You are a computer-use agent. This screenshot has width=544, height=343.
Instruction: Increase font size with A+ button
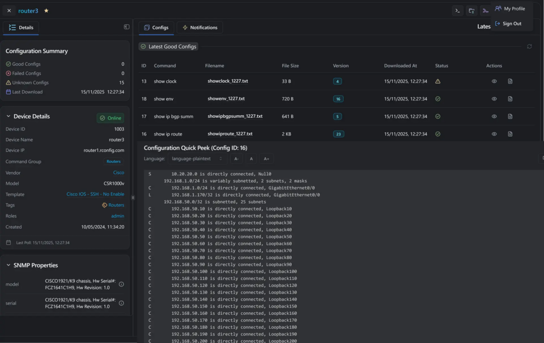point(267,159)
